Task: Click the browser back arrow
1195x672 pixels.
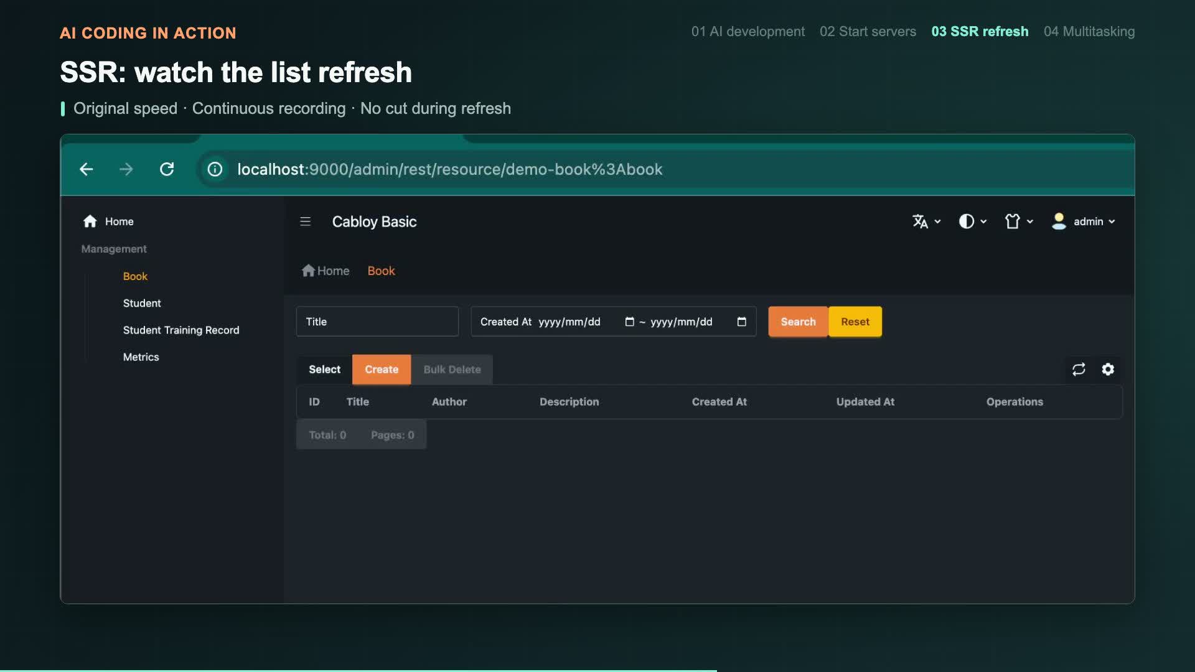Action: [86, 169]
